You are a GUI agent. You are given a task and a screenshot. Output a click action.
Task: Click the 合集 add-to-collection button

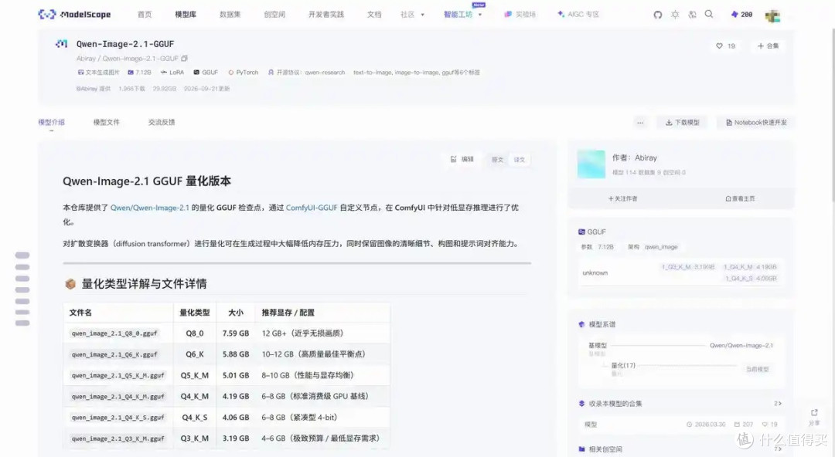pos(768,46)
